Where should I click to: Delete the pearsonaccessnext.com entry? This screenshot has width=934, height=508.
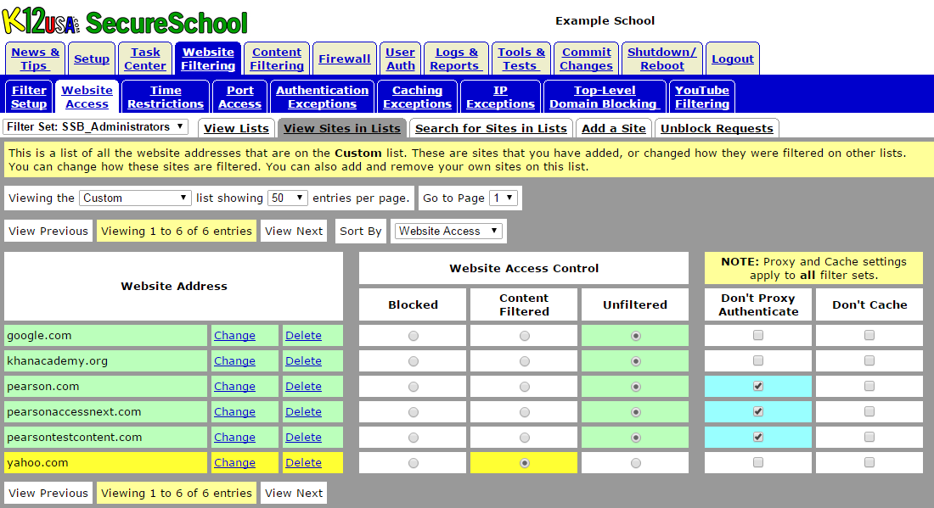tap(303, 411)
